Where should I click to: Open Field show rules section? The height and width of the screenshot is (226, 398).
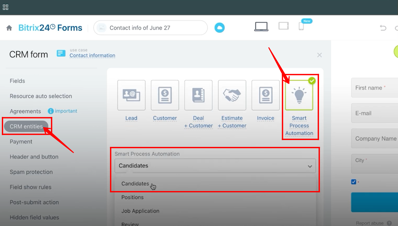[x=30, y=187]
